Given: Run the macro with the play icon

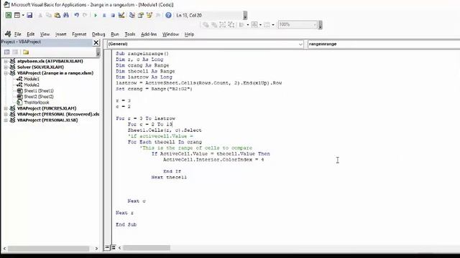Looking at the screenshot, I should [96, 15].
